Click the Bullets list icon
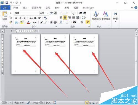138x105 pixels. tap(61, 13)
